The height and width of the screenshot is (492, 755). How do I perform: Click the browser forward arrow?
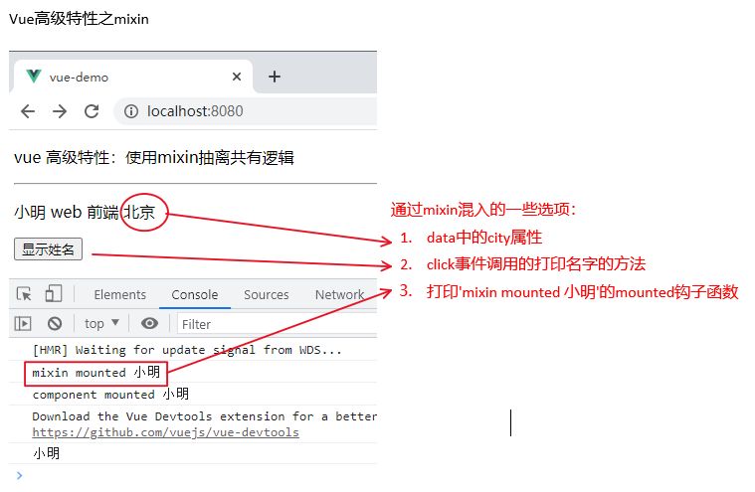(60, 111)
